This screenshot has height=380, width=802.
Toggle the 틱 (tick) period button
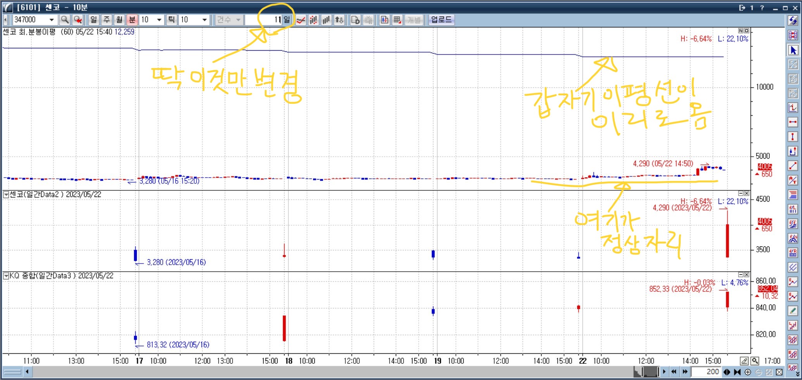(171, 20)
